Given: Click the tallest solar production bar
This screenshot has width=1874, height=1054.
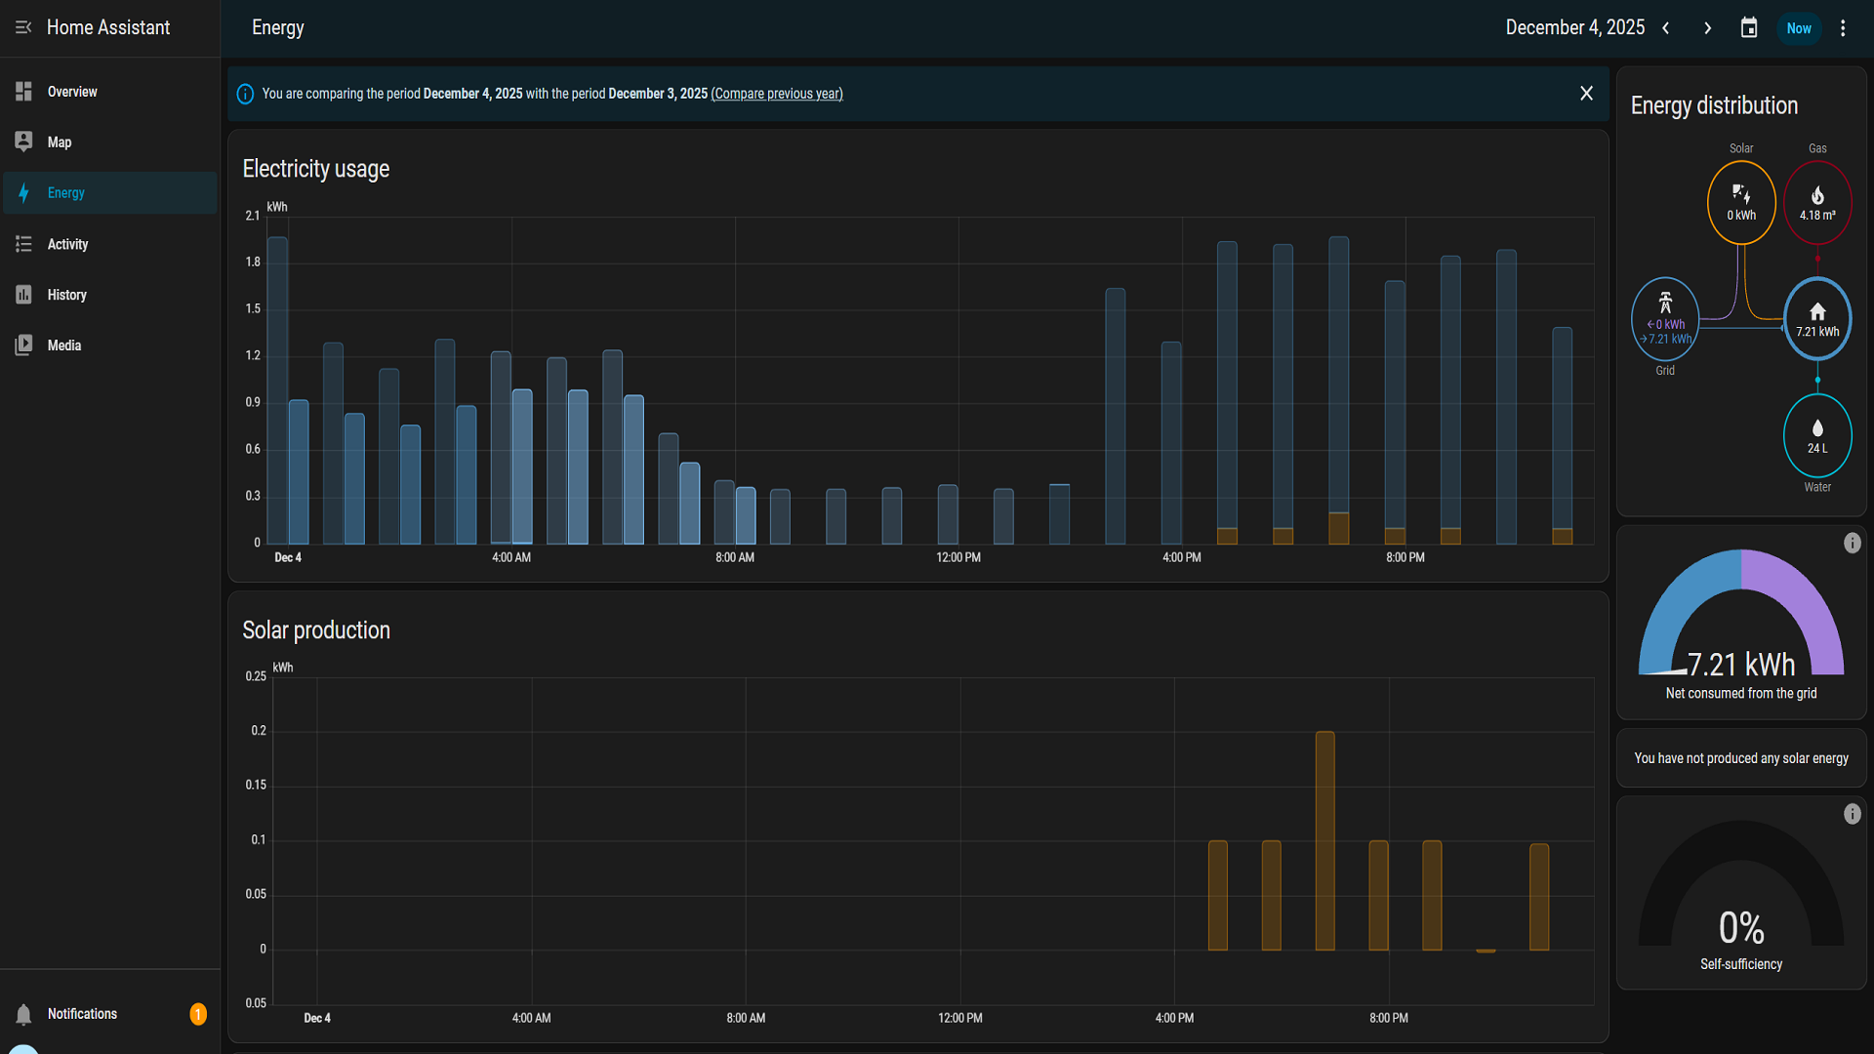Looking at the screenshot, I should pyautogui.click(x=1324, y=839).
